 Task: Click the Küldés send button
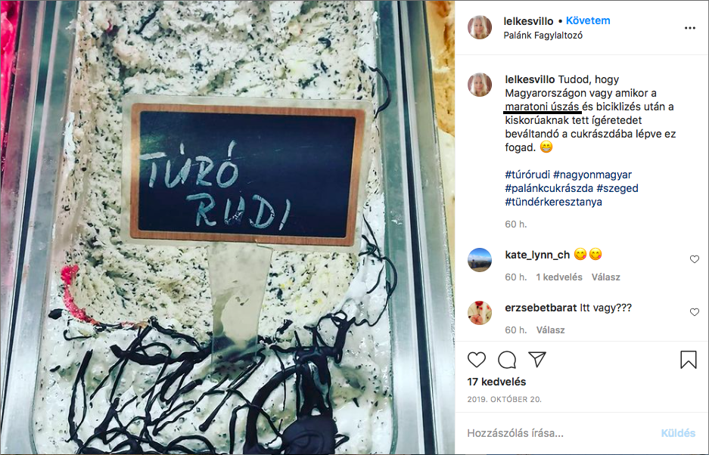click(x=678, y=433)
